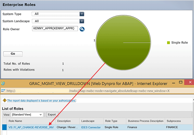194x135 pixels.
Task: Maximize the drilldown browser window
Action: (181, 83)
